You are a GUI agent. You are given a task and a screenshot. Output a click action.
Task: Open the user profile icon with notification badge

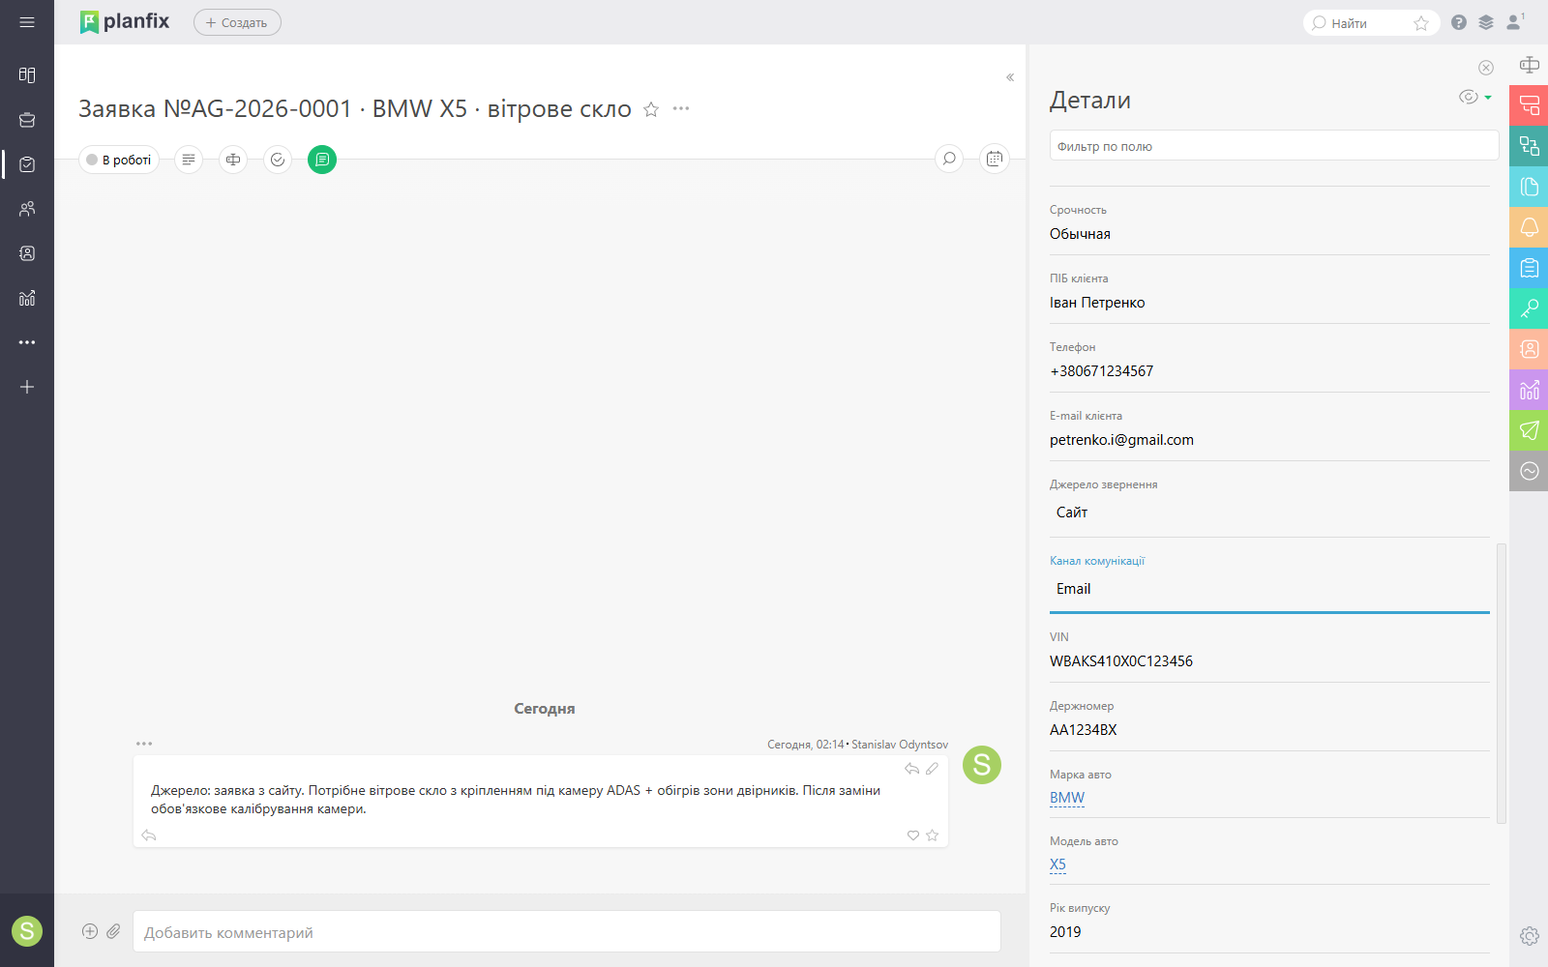coord(1515,21)
